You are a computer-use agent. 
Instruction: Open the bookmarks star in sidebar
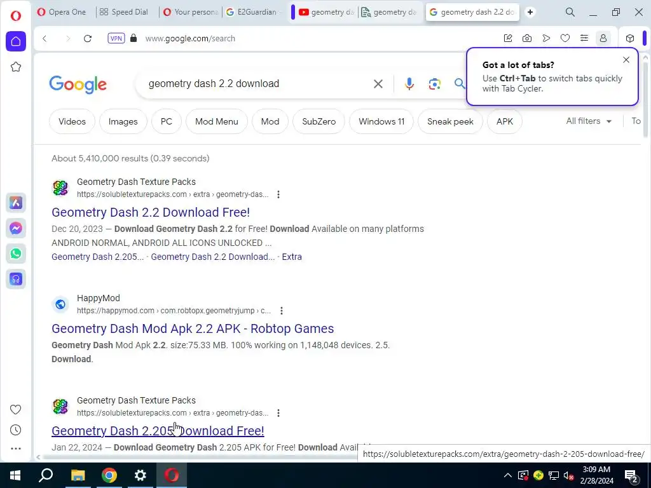tap(16, 67)
